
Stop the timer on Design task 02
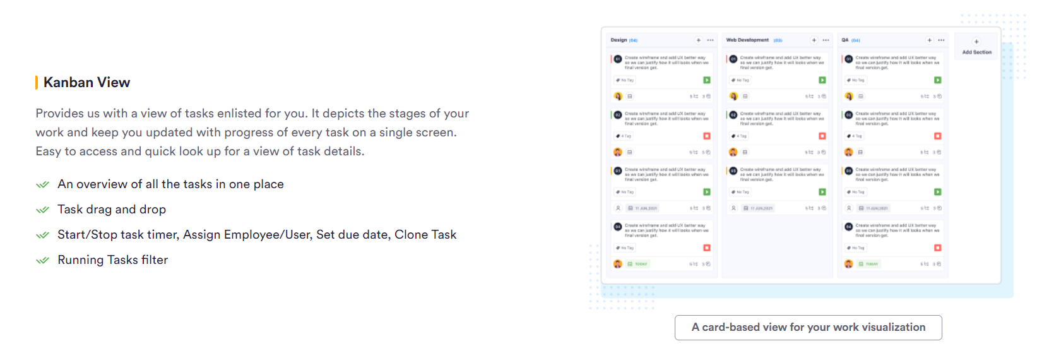[x=706, y=136]
